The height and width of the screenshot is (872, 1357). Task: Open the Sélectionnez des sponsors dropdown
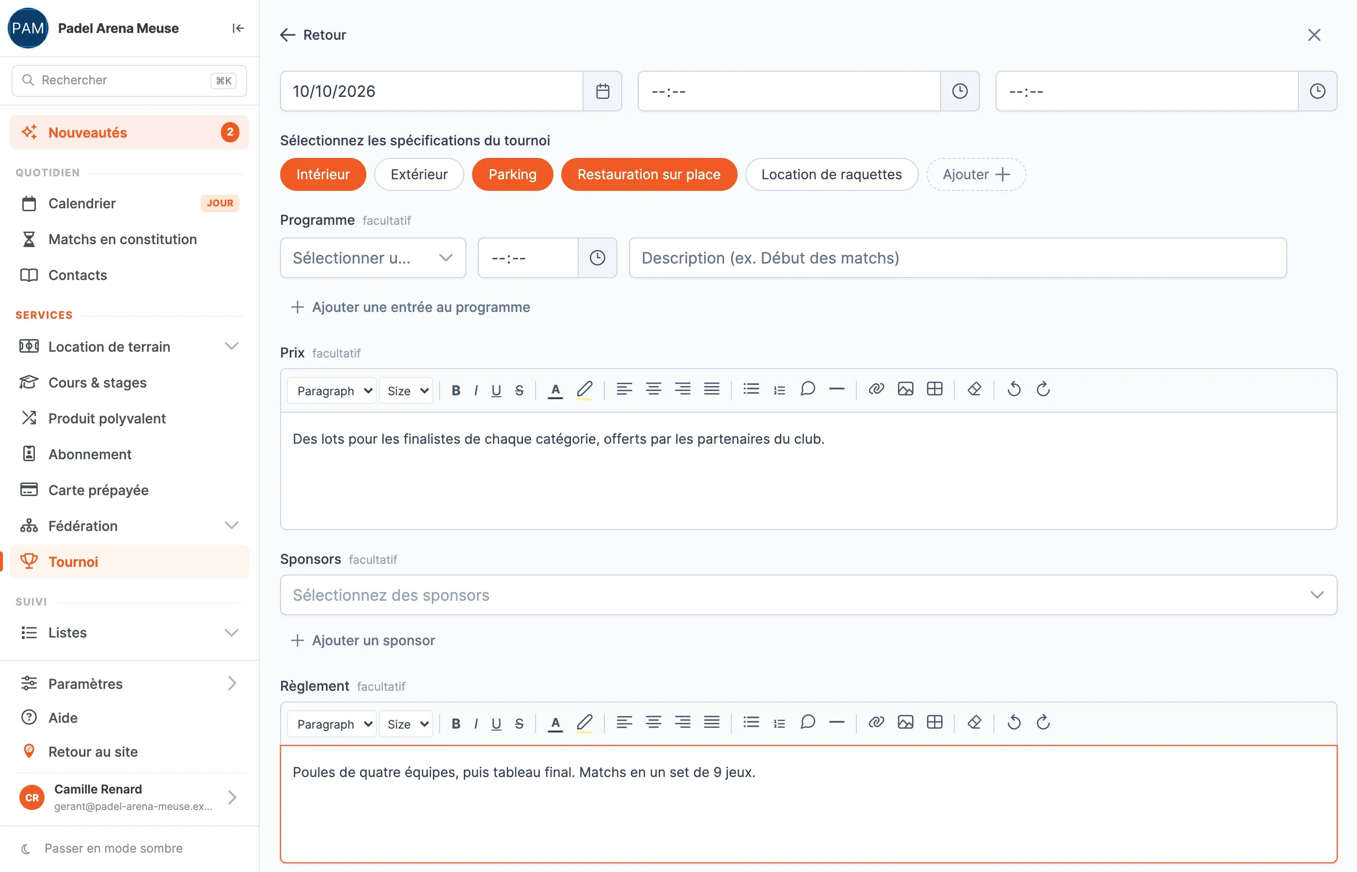[808, 595]
